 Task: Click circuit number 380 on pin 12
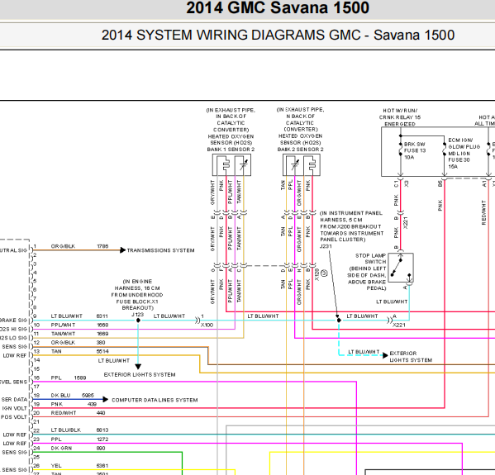pyautogui.click(x=101, y=343)
